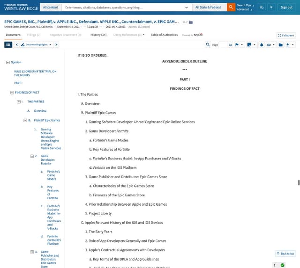Click the KeyCite alert bell icon
300x268 pixels.
tap(262, 44)
